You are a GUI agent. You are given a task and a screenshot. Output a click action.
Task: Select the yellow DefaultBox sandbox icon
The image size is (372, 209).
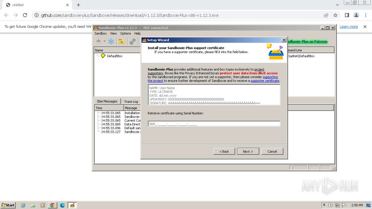pyautogui.click(x=103, y=56)
